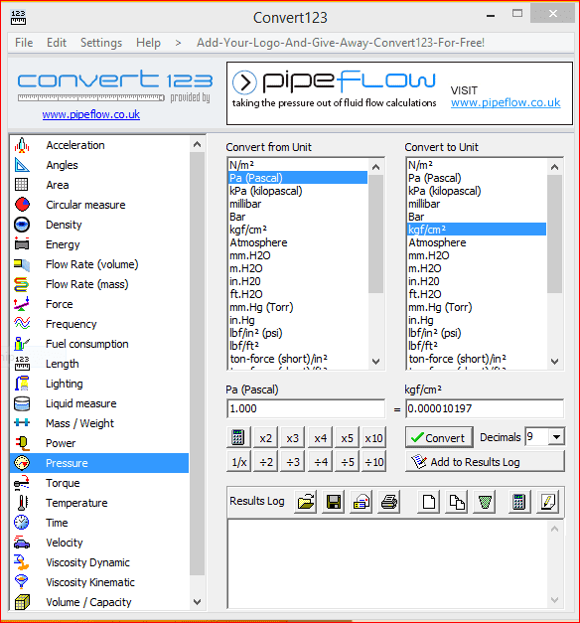The image size is (580, 623).
Task: Open the Decimals dropdown
Action: click(556, 437)
